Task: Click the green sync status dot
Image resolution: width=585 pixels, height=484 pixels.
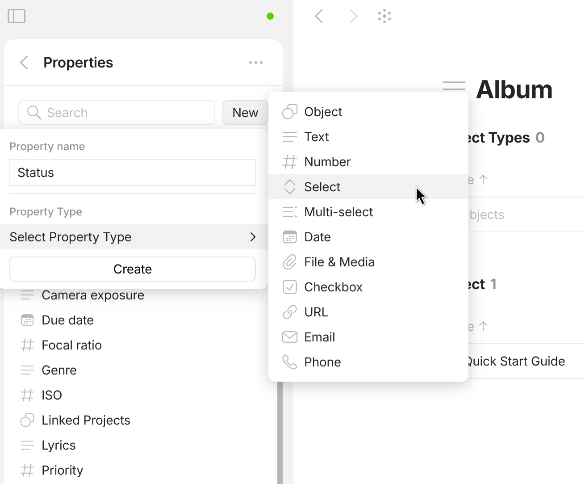Action: coord(270,17)
